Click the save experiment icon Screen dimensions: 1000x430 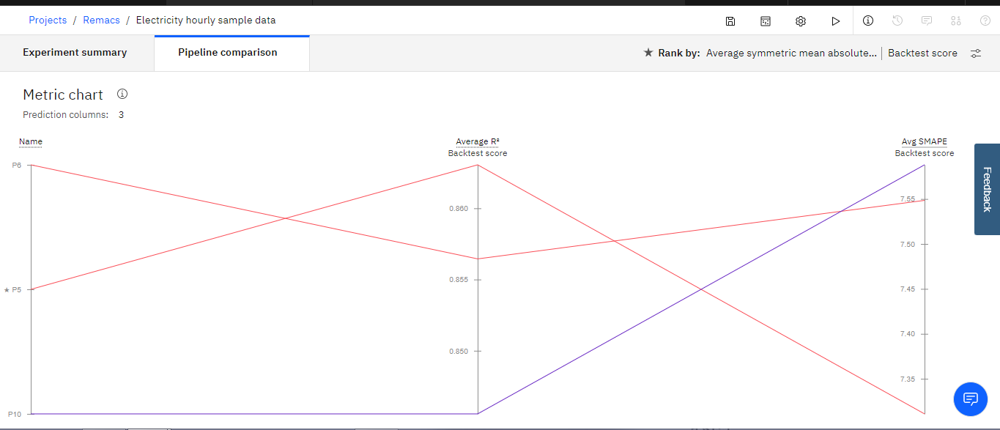(730, 21)
